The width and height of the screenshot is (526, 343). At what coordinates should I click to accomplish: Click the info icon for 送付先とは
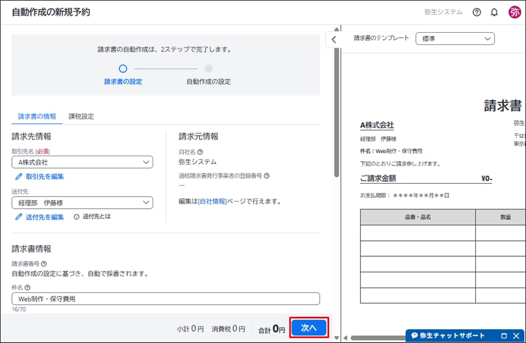[x=76, y=217]
